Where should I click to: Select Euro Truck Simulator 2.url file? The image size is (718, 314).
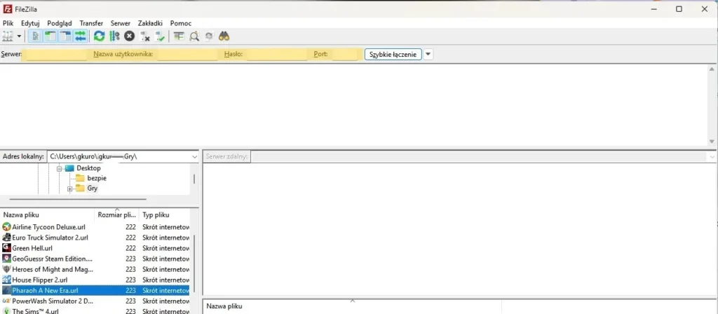click(x=95, y=238)
